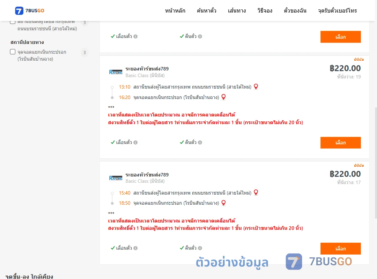Viewport: 377px width, 279px height.
Task: Click เลือก button for 13:10 trip
Action: (x=340, y=143)
